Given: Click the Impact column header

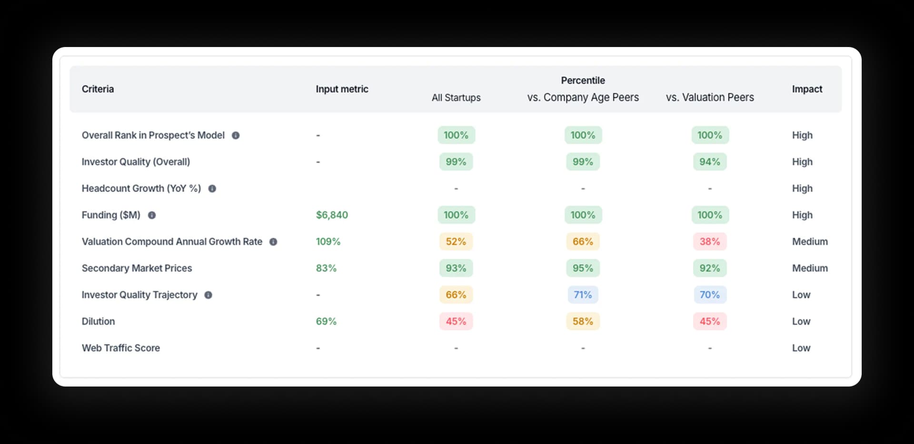Looking at the screenshot, I should tap(807, 89).
